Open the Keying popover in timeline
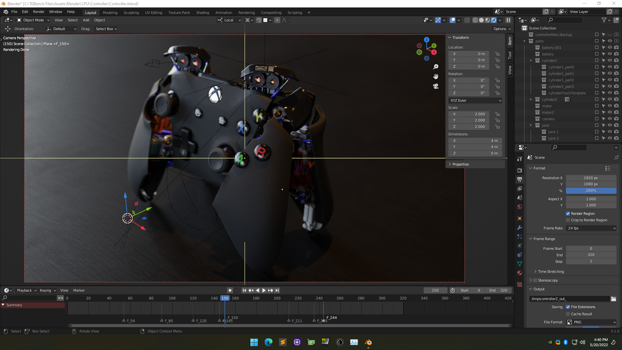The height and width of the screenshot is (350, 622). [x=48, y=290]
